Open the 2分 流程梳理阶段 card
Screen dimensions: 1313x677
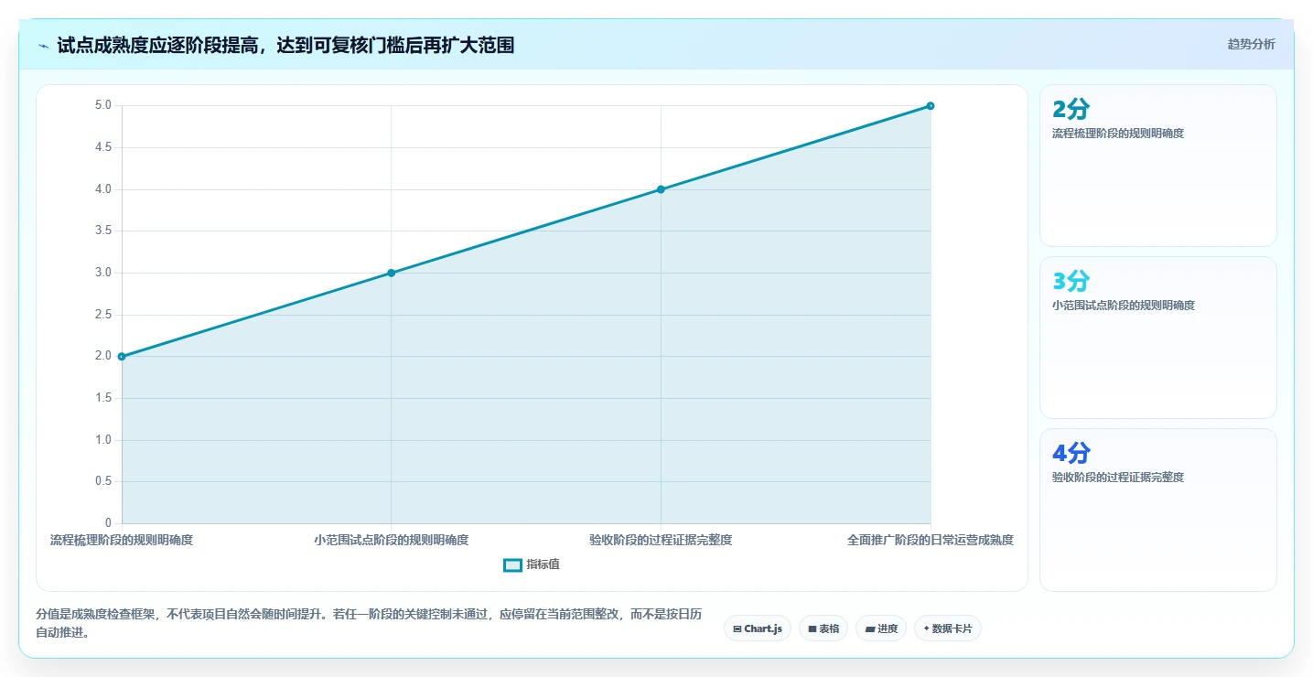pyautogui.click(x=1157, y=166)
